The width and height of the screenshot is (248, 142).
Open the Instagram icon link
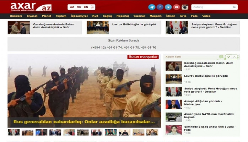(x=185, y=7)
